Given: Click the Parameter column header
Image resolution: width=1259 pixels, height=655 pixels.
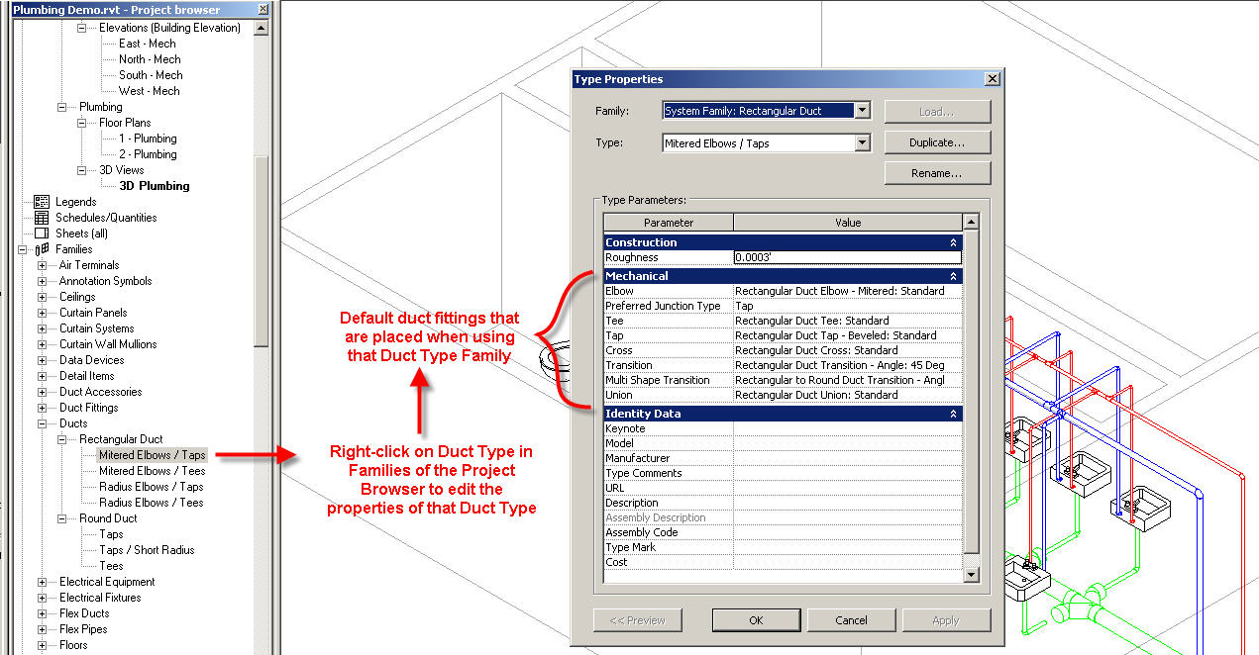Looking at the screenshot, I should click(669, 223).
